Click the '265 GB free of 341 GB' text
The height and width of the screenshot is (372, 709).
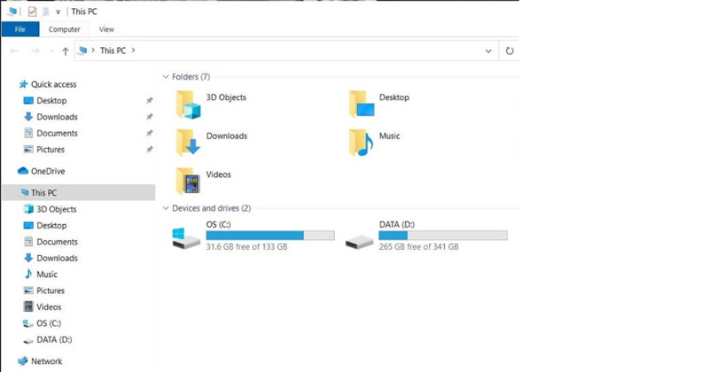pos(418,247)
